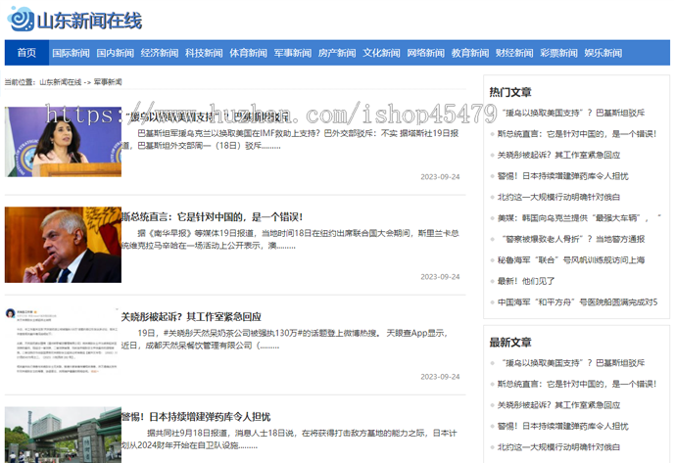Open 热门文章 link 警惕！日本持续增建弹药库
Screen dimensions: 675x463
point(563,176)
